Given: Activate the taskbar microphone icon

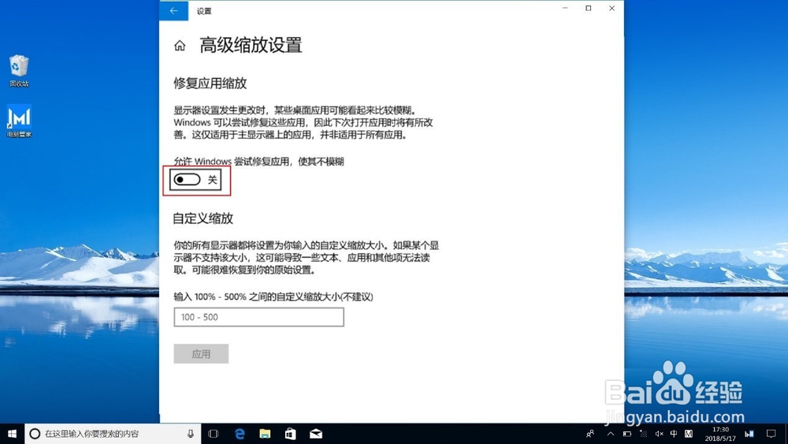Looking at the screenshot, I should coord(191,434).
